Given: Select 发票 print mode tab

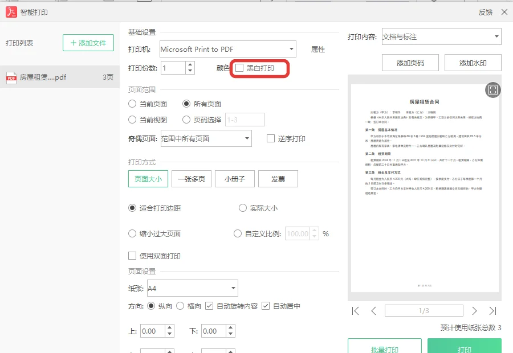Looking at the screenshot, I should pos(278,179).
